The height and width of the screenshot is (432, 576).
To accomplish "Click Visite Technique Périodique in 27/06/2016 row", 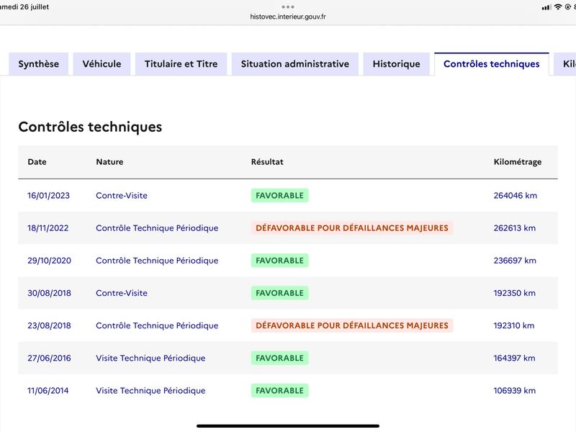I will [x=150, y=358].
